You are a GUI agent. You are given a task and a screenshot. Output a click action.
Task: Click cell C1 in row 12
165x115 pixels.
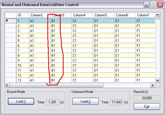pos(82,75)
